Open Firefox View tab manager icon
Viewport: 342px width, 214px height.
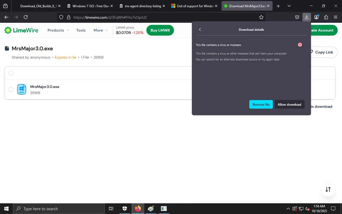click(5, 6)
